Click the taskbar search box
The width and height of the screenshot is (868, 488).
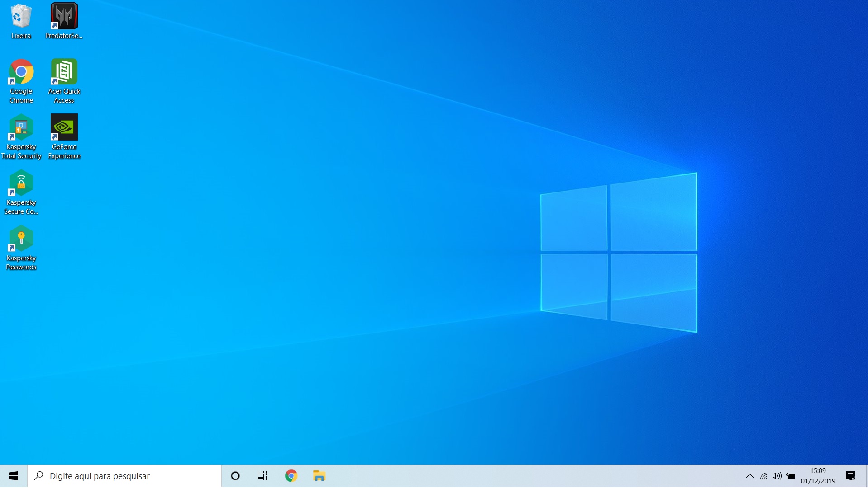click(x=124, y=476)
